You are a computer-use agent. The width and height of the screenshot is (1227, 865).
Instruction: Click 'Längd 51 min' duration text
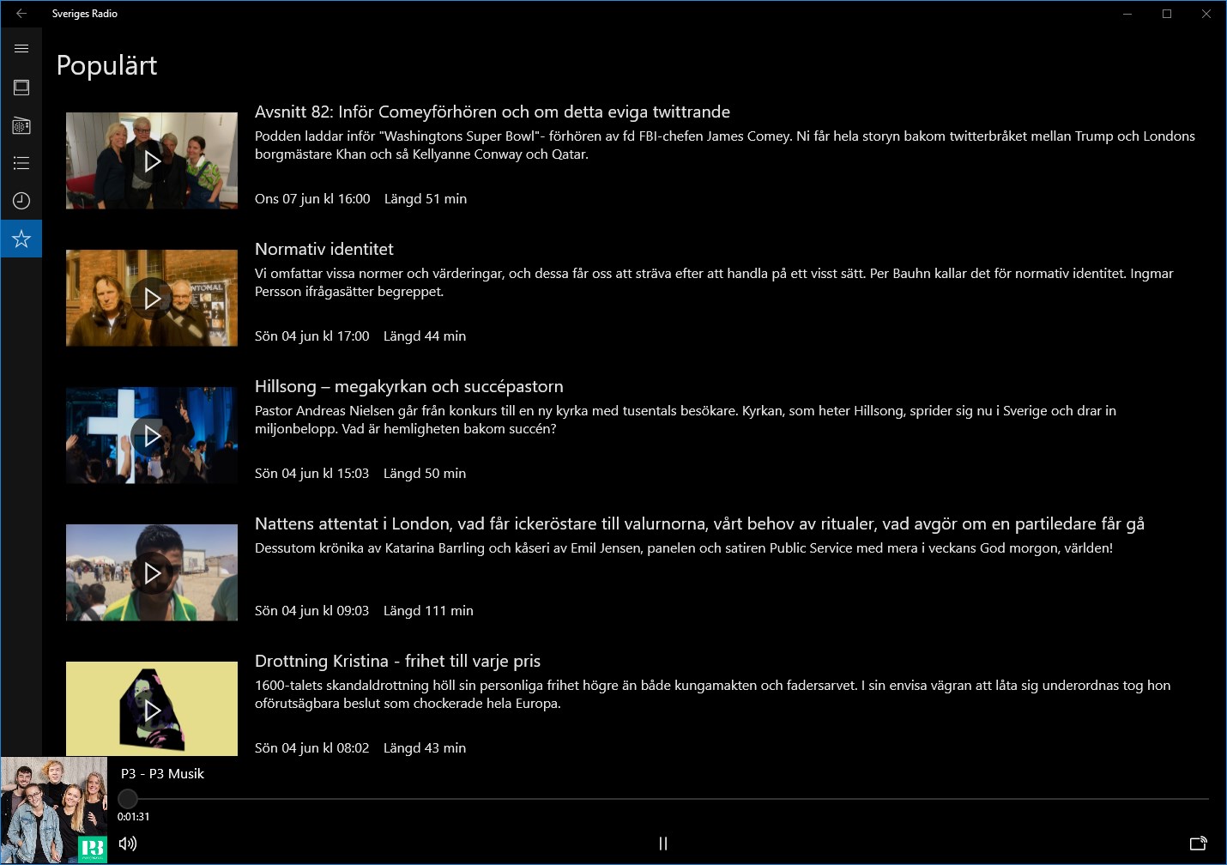(426, 198)
